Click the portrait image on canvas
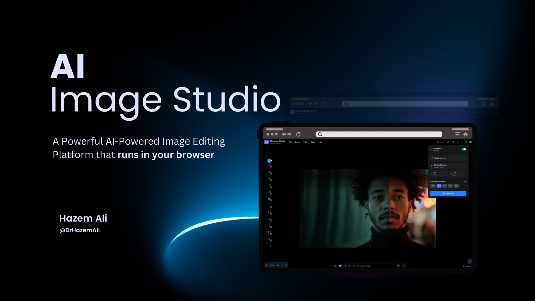The height and width of the screenshot is (301, 535). (368, 208)
